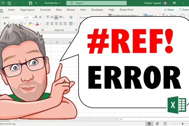Open the Calibri font name dropdown
189x126 pixels.
coord(24,18)
